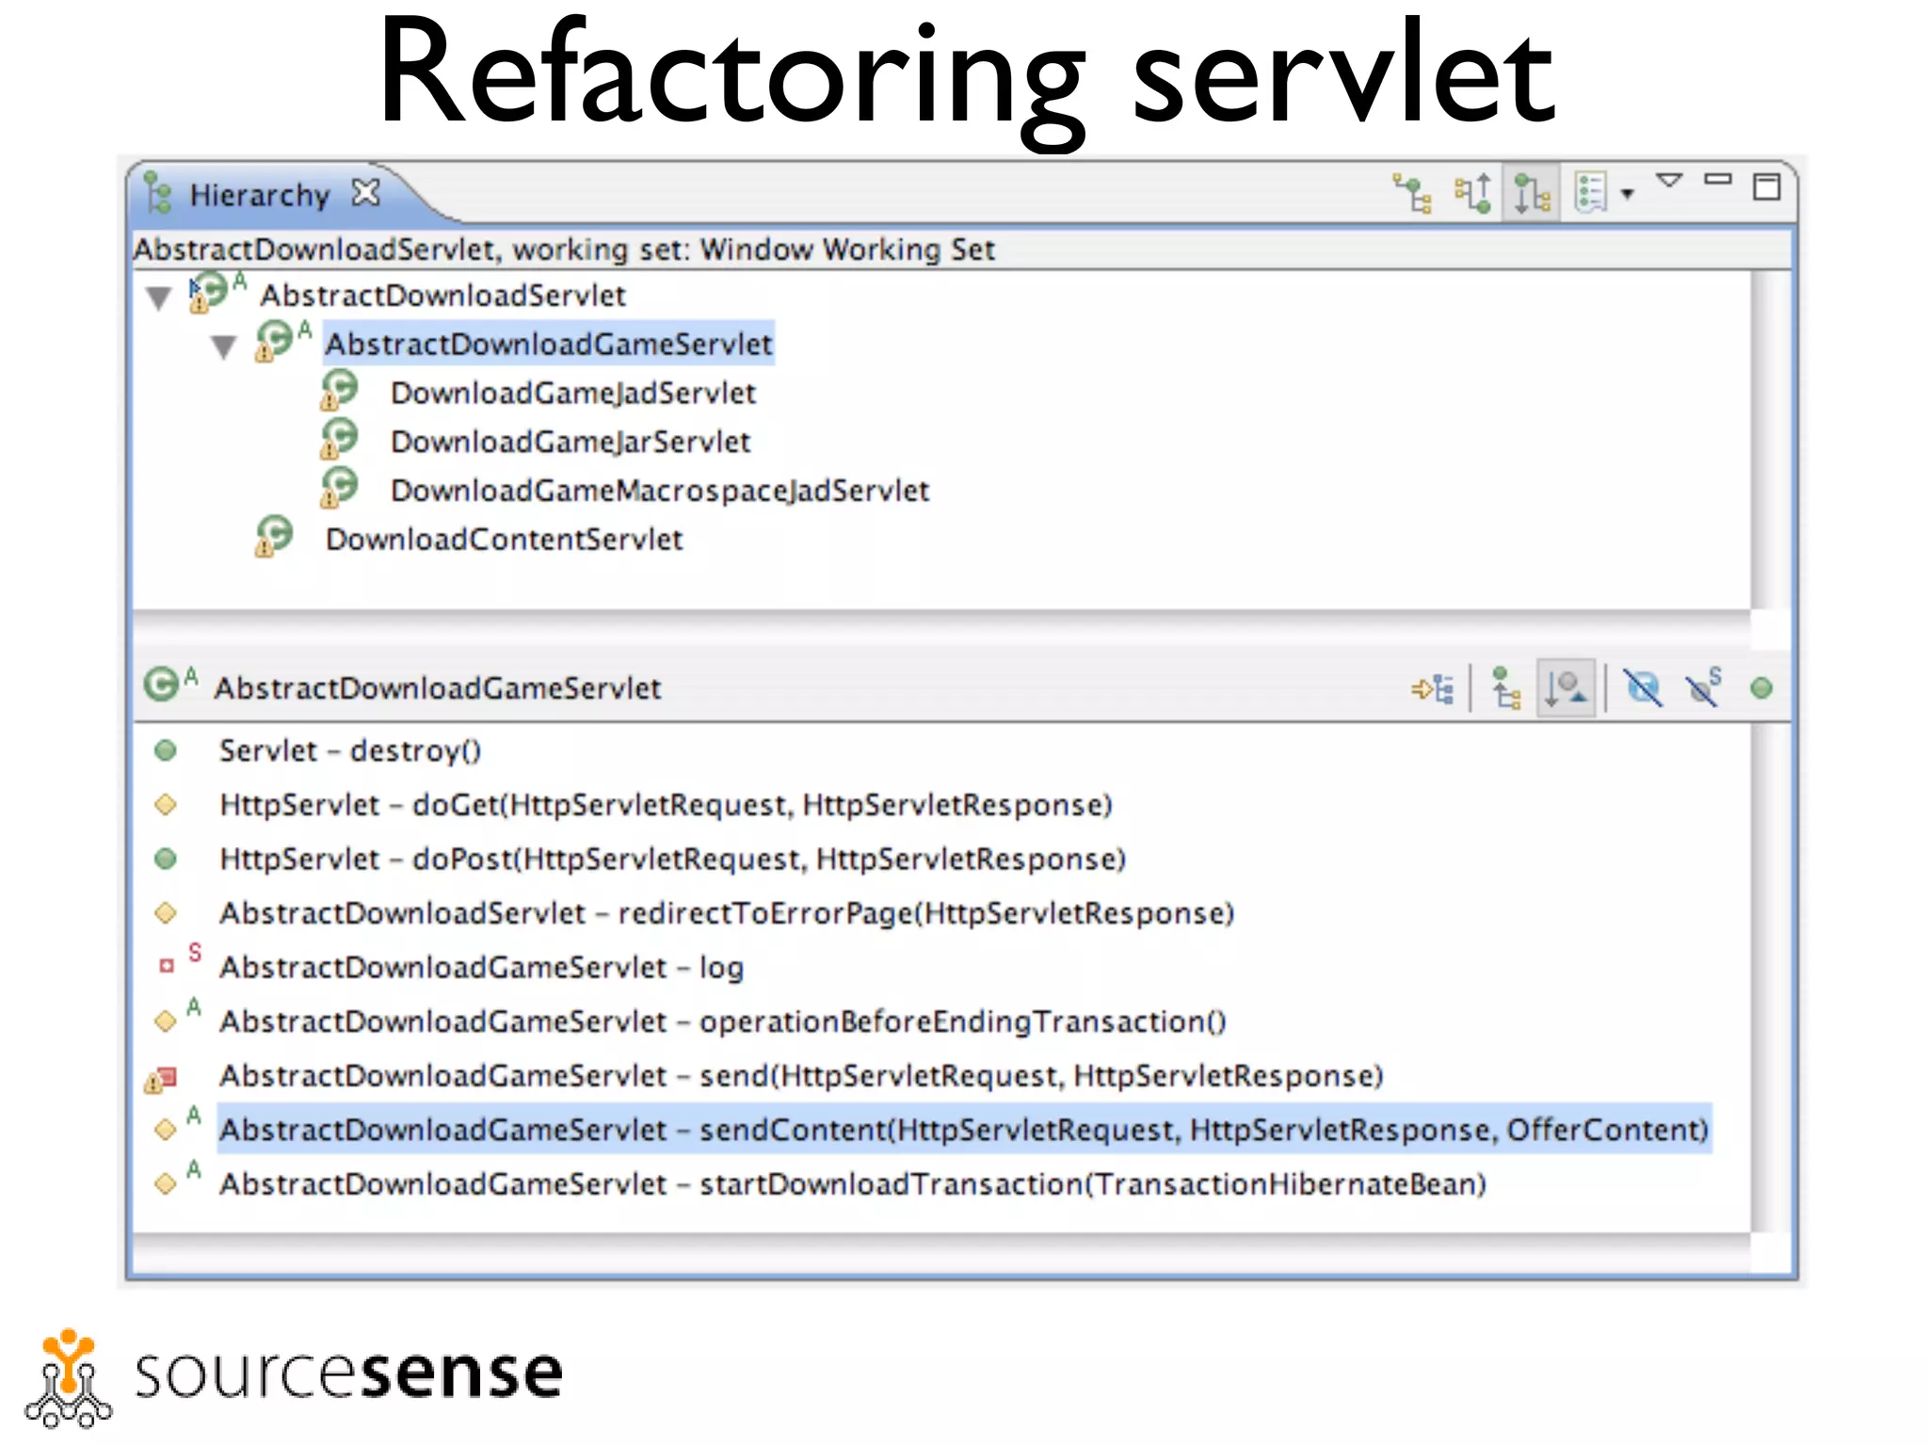Toggle Show the Subtype Hierarchy button
The width and height of the screenshot is (1928, 1446).
click(x=1532, y=193)
